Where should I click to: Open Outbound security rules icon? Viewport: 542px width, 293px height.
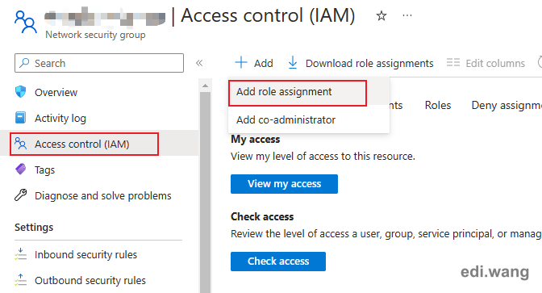click(21, 280)
